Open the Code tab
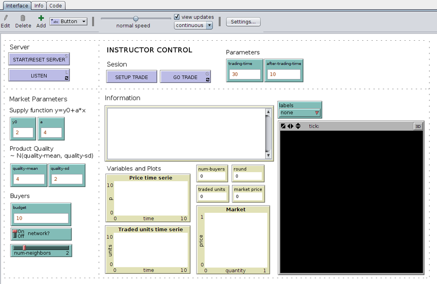Viewport: 437px width, 284px height. click(55, 5)
